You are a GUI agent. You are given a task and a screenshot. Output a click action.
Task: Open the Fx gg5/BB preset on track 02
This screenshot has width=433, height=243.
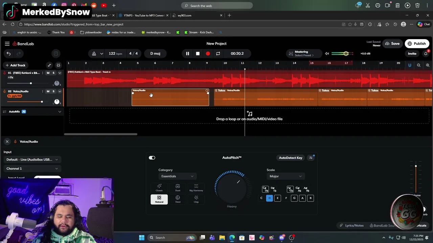click(x=15, y=96)
